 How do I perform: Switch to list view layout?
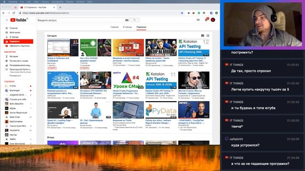point(208,36)
